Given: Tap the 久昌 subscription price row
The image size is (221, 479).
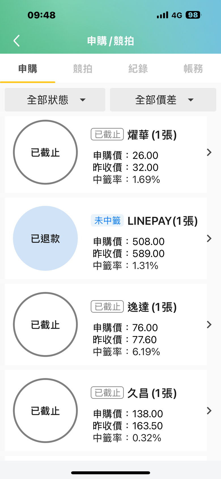Looking at the screenshot, I should click(128, 414).
